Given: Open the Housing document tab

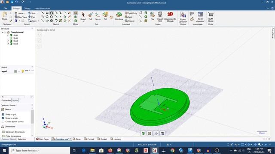Looking at the screenshot, I should 116,139.
